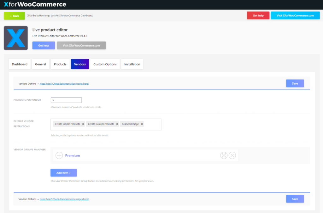Click the Live product editor heading
The height and width of the screenshot is (213, 323).
[x=50, y=30]
